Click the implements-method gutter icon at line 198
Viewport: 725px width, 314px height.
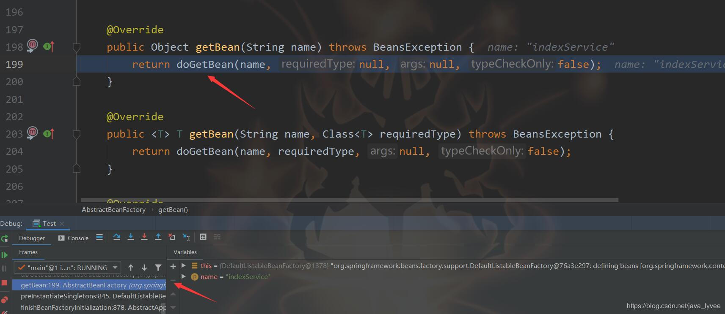[x=49, y=46]
